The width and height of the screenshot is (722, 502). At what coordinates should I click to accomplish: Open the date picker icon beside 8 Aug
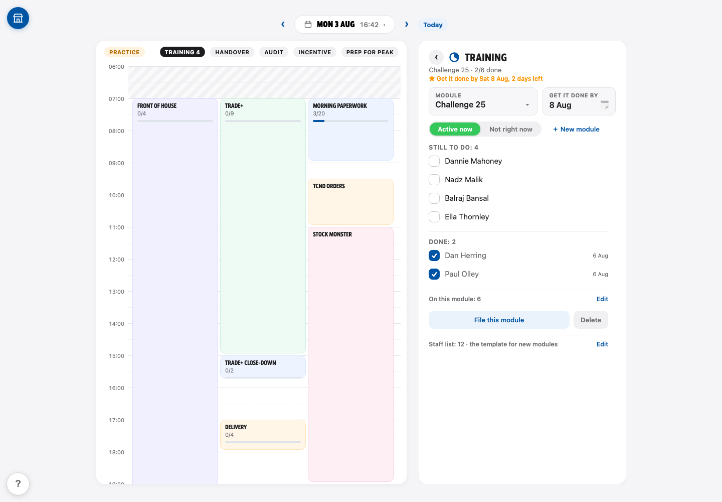coord(605,105)
